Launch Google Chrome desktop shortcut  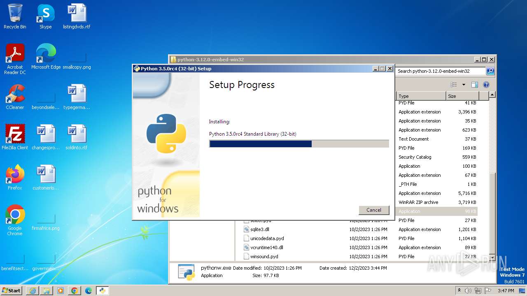point(15,220)
